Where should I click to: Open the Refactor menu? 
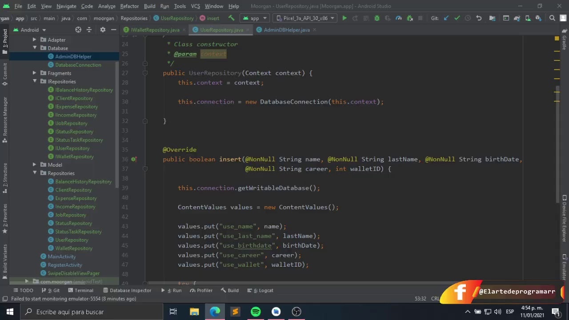click(x=129, y=6)
